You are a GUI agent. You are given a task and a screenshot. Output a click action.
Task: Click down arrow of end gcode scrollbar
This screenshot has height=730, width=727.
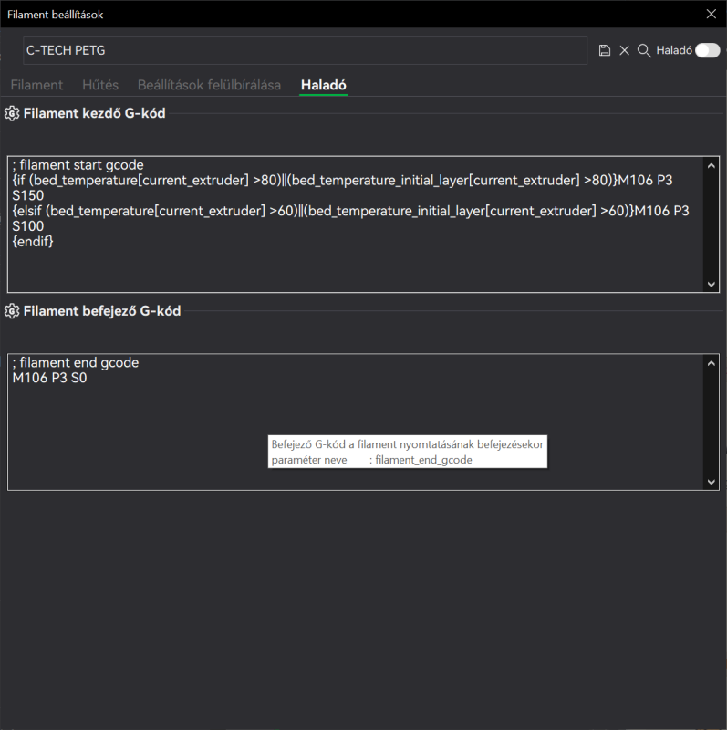(711, 482)
